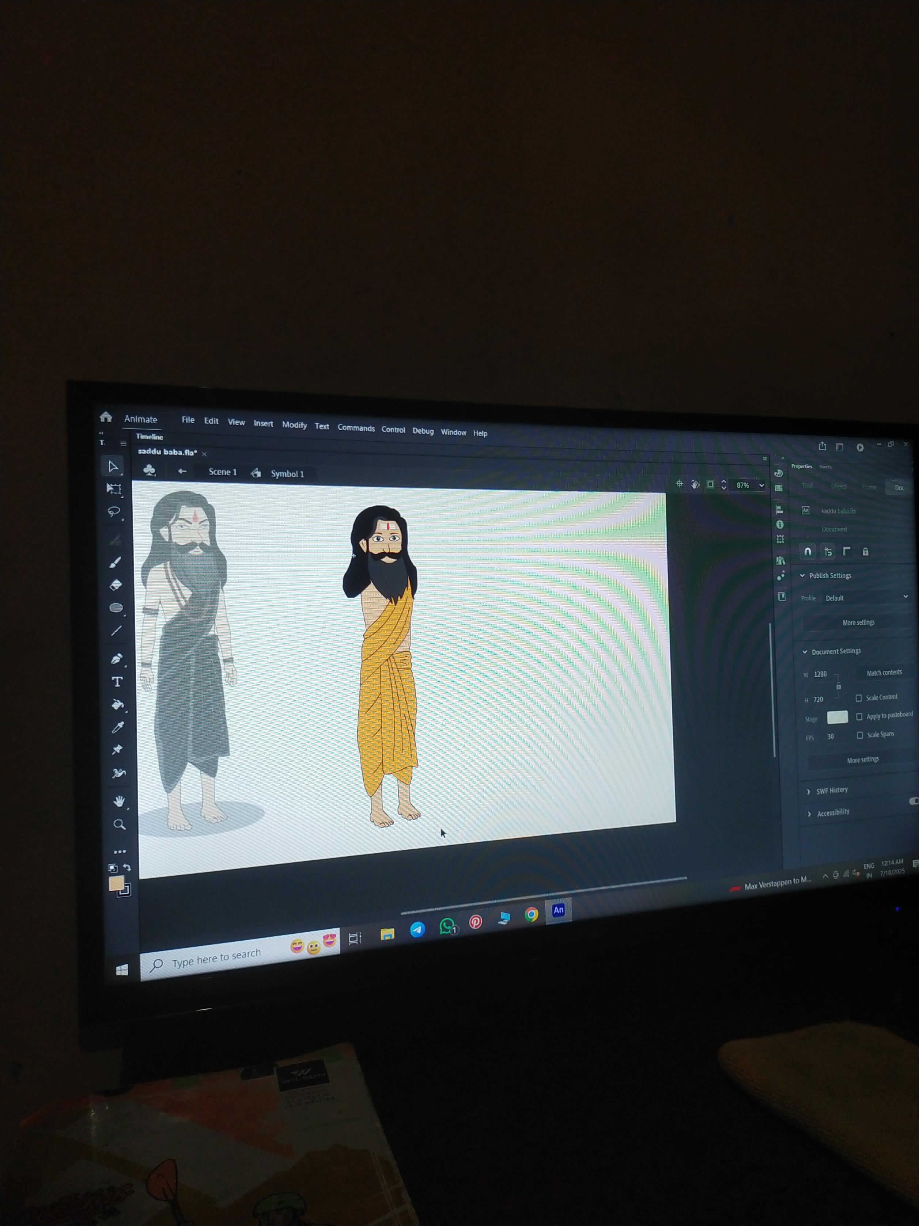Switch to the Doc properties tab
Image resolution: width=919 pixels, height=1226 pixels.
(x=899, y=488)
